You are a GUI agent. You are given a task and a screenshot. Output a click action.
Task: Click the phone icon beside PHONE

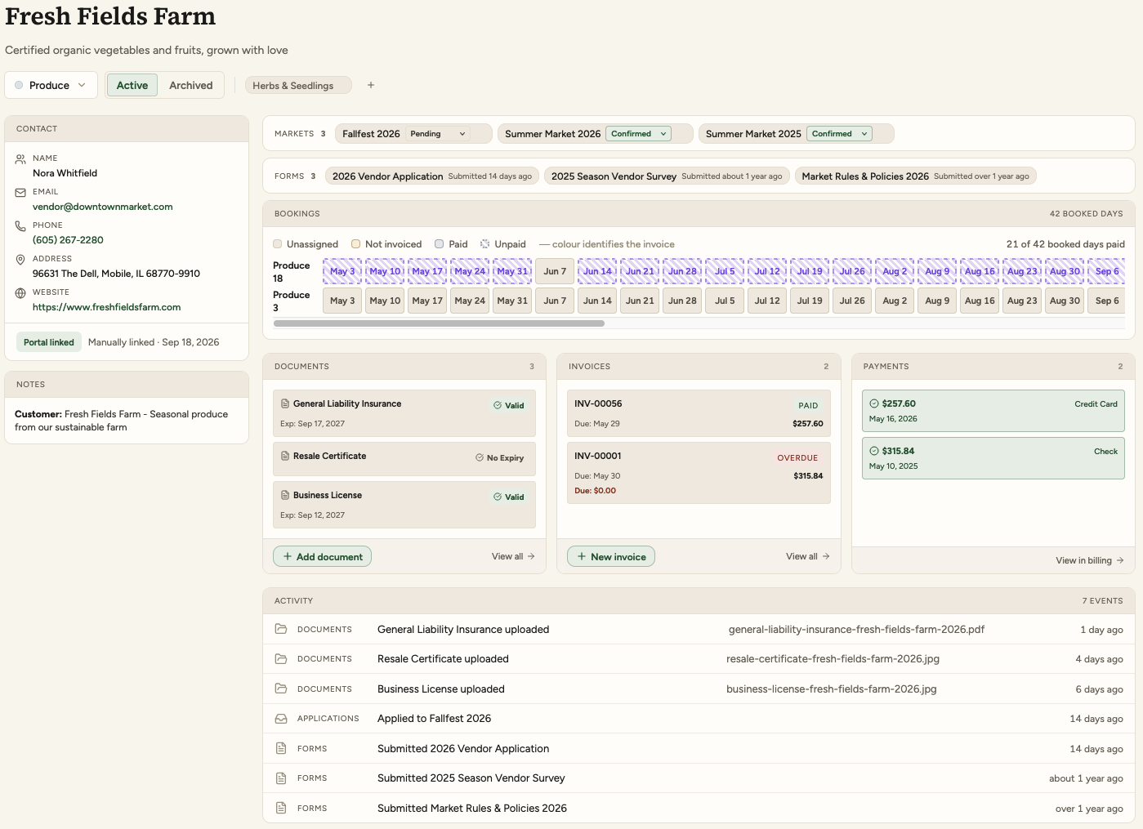[20, 226]
